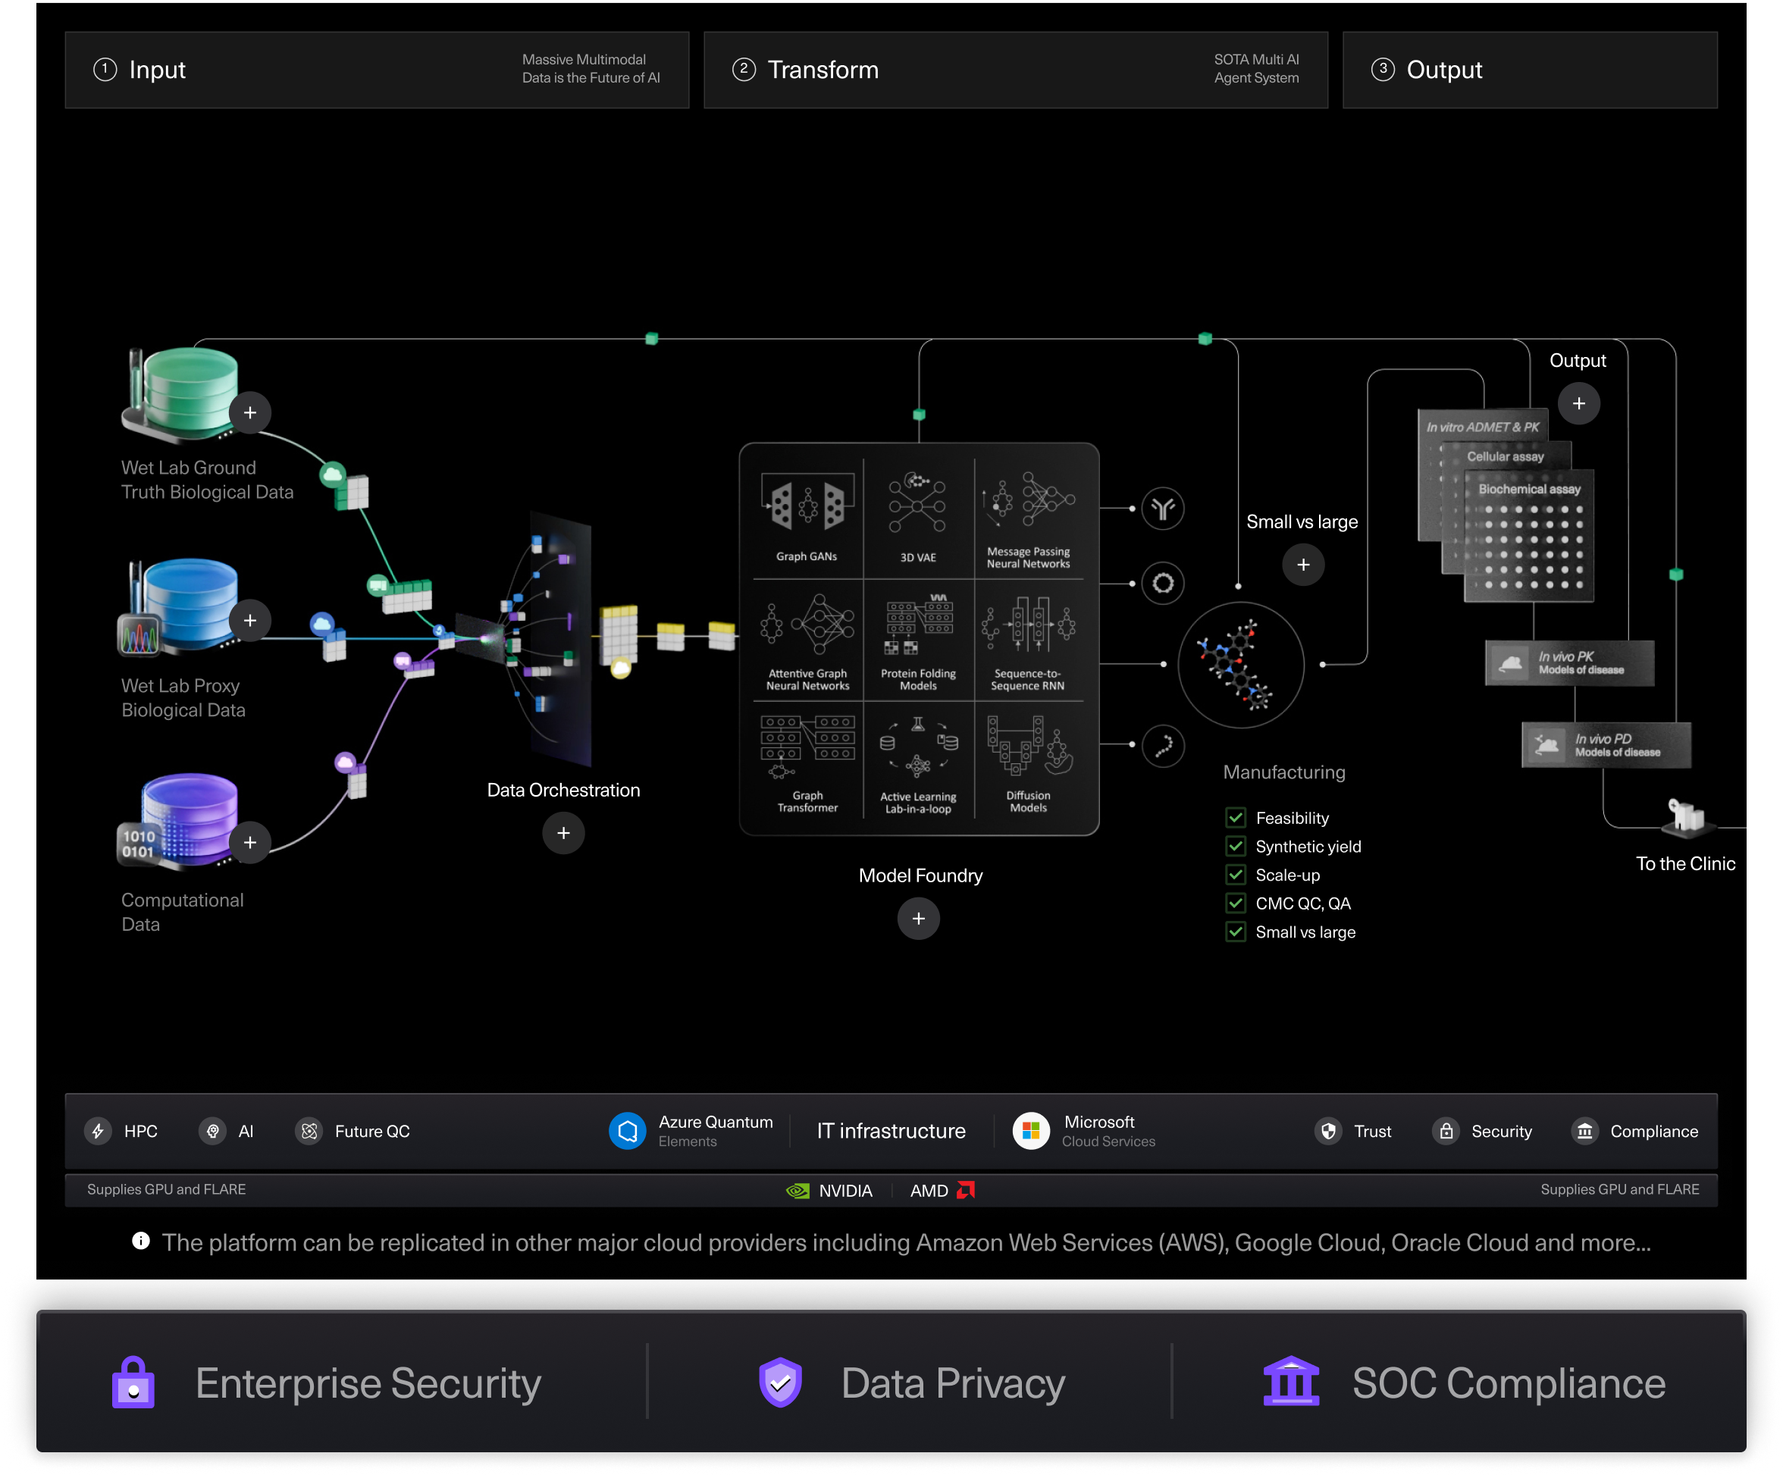This screenshot has height=1475, width=1783.
Task: Click the Compliance bank building icon
Action: (x=1584, y=1132)
